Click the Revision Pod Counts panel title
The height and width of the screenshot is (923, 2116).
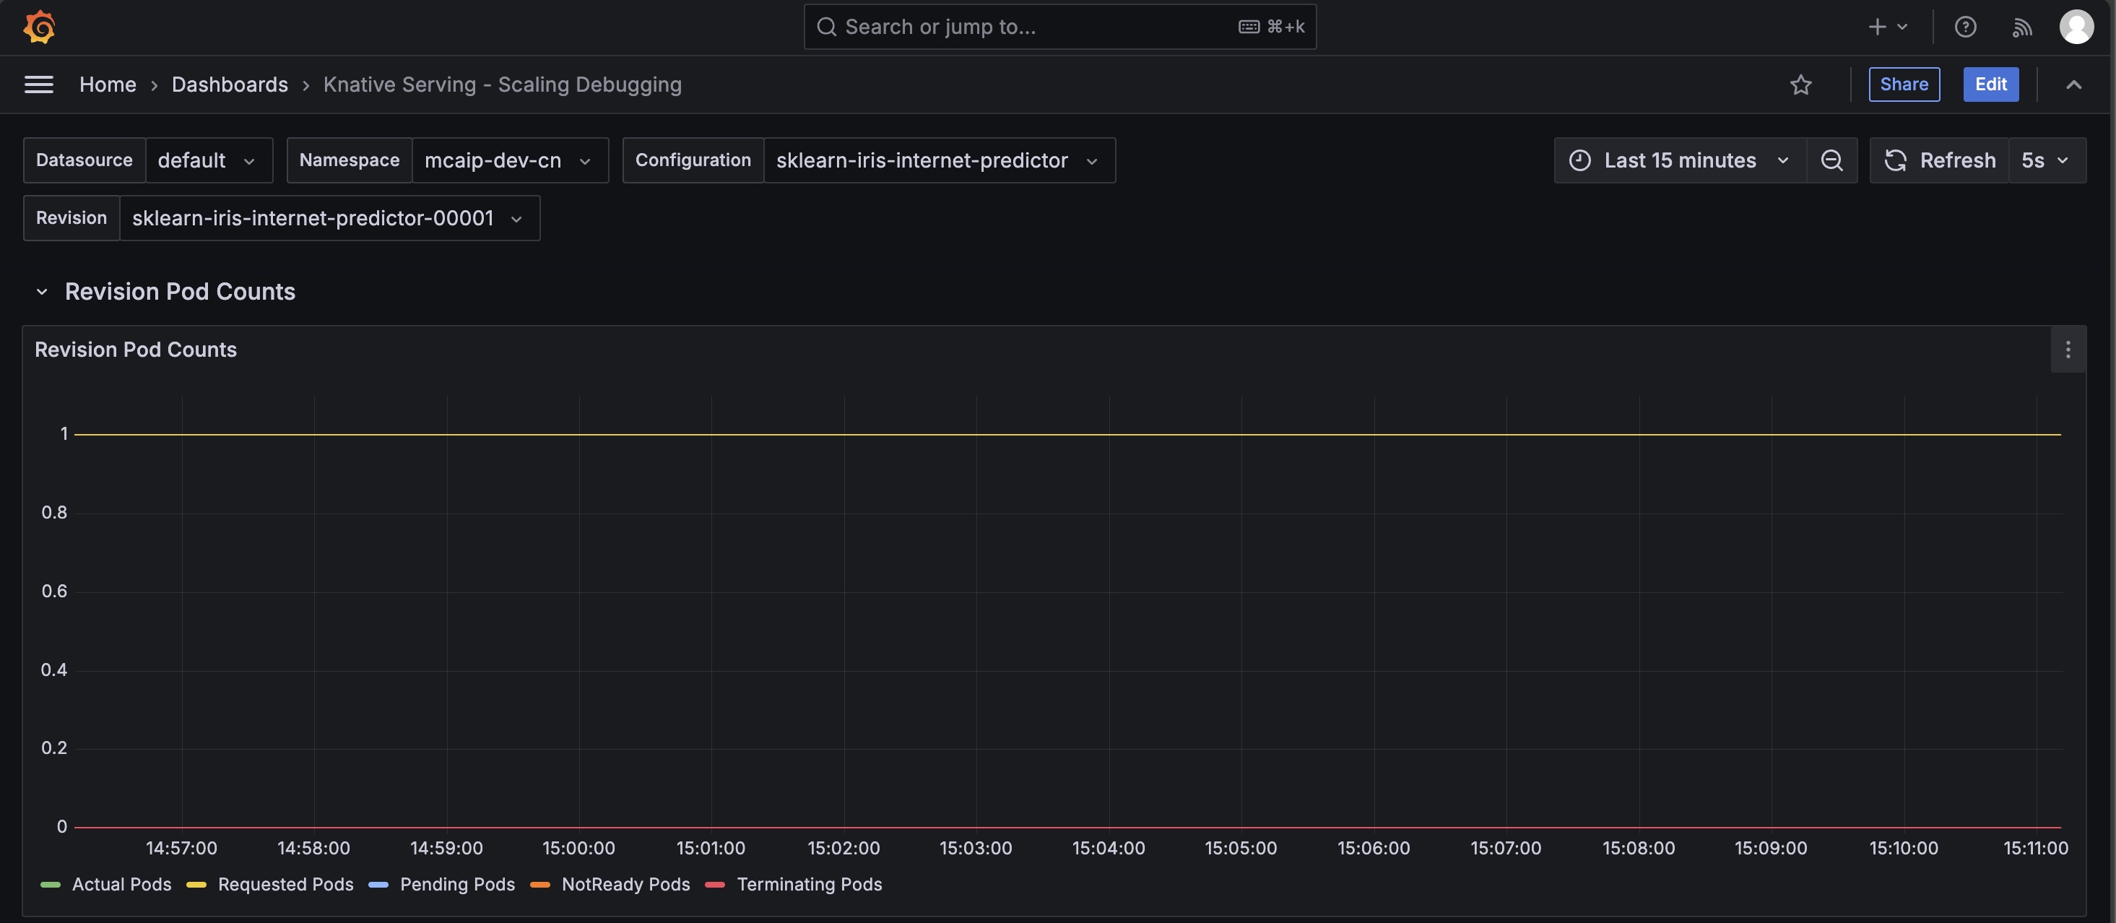coord(136,350)
